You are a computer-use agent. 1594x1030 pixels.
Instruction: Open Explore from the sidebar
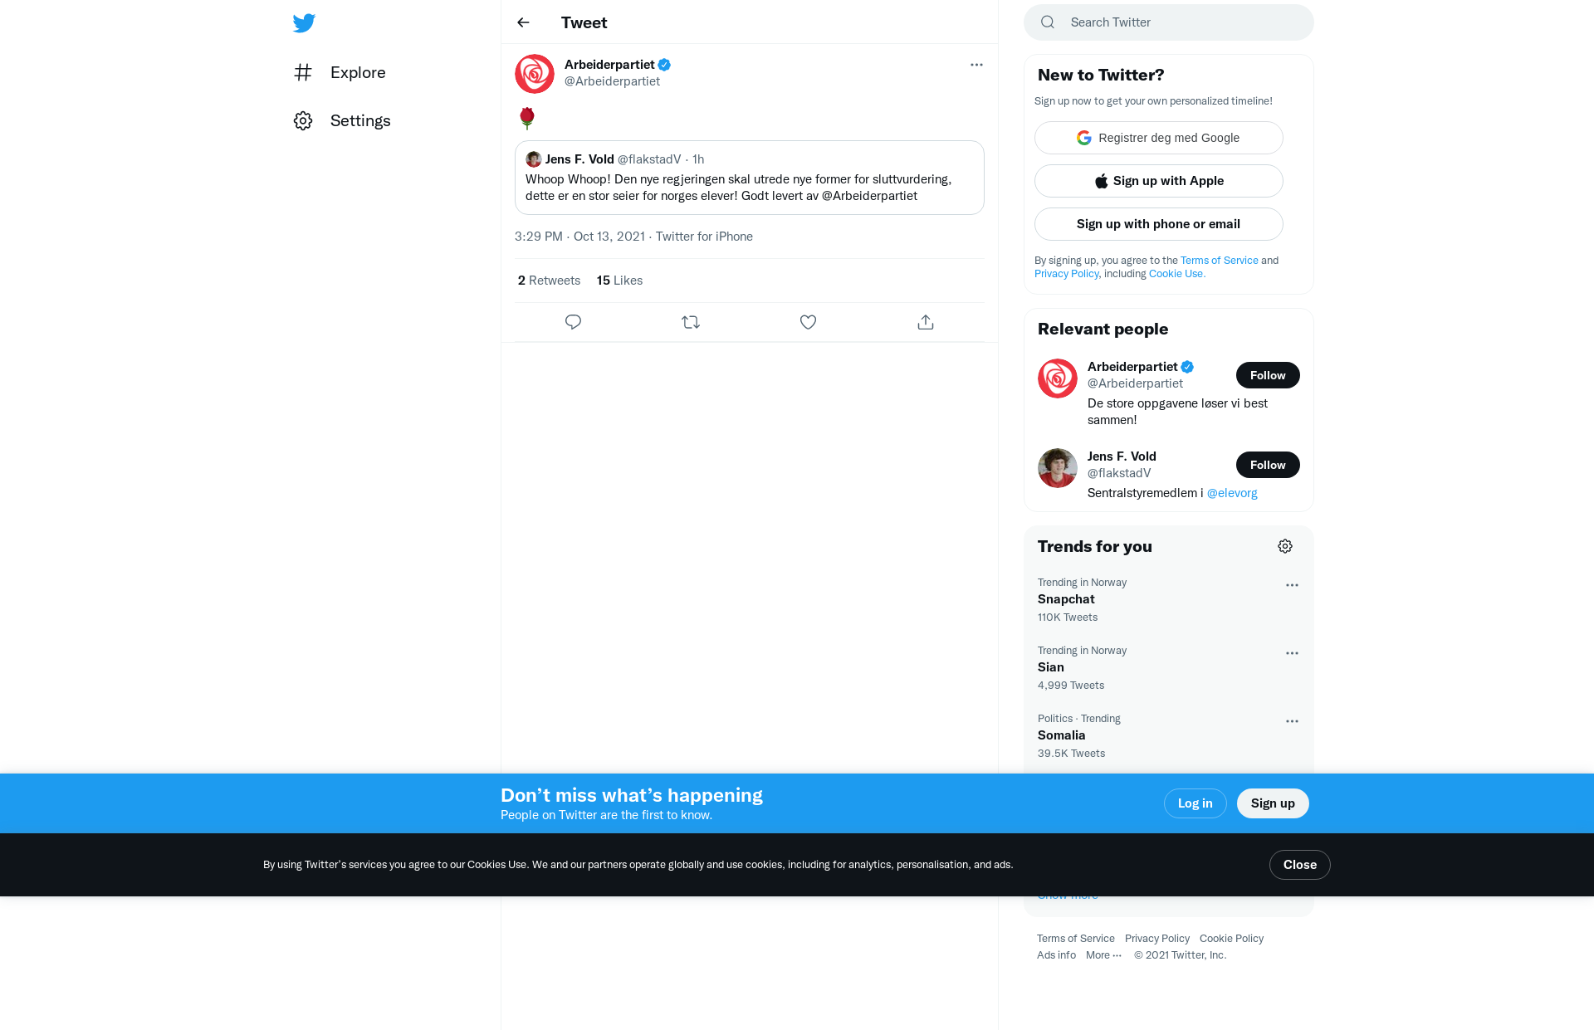340,72
